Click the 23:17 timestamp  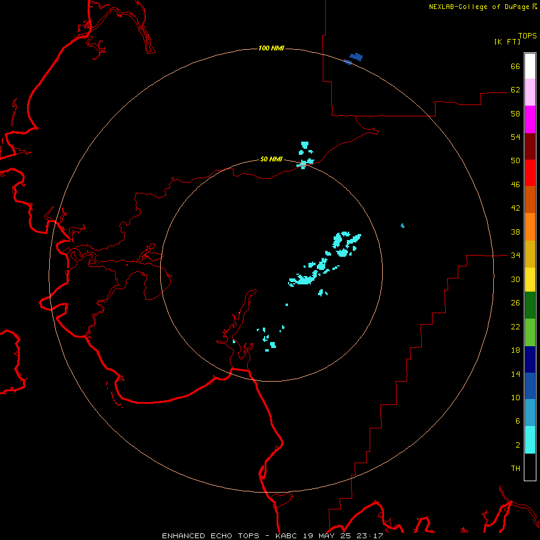click(371, 536)
